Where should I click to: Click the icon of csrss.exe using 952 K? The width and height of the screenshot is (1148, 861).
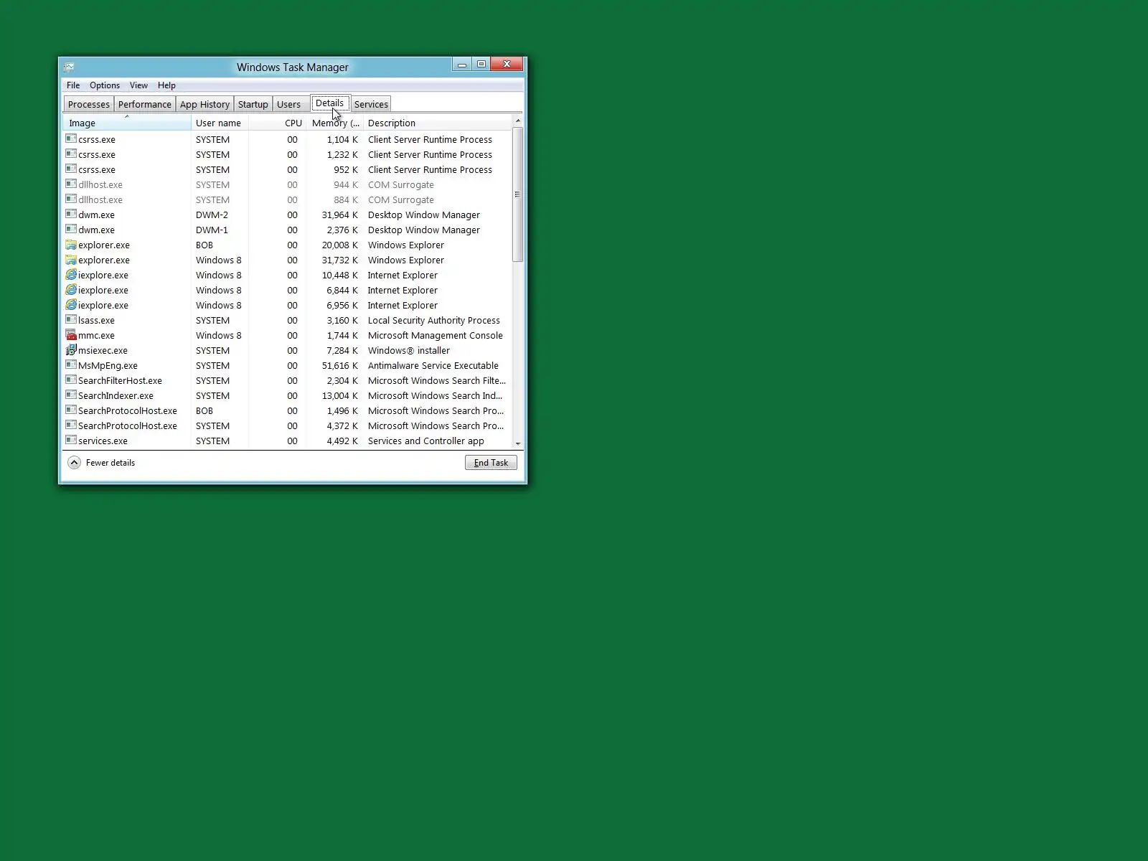[x=71, y=169]
